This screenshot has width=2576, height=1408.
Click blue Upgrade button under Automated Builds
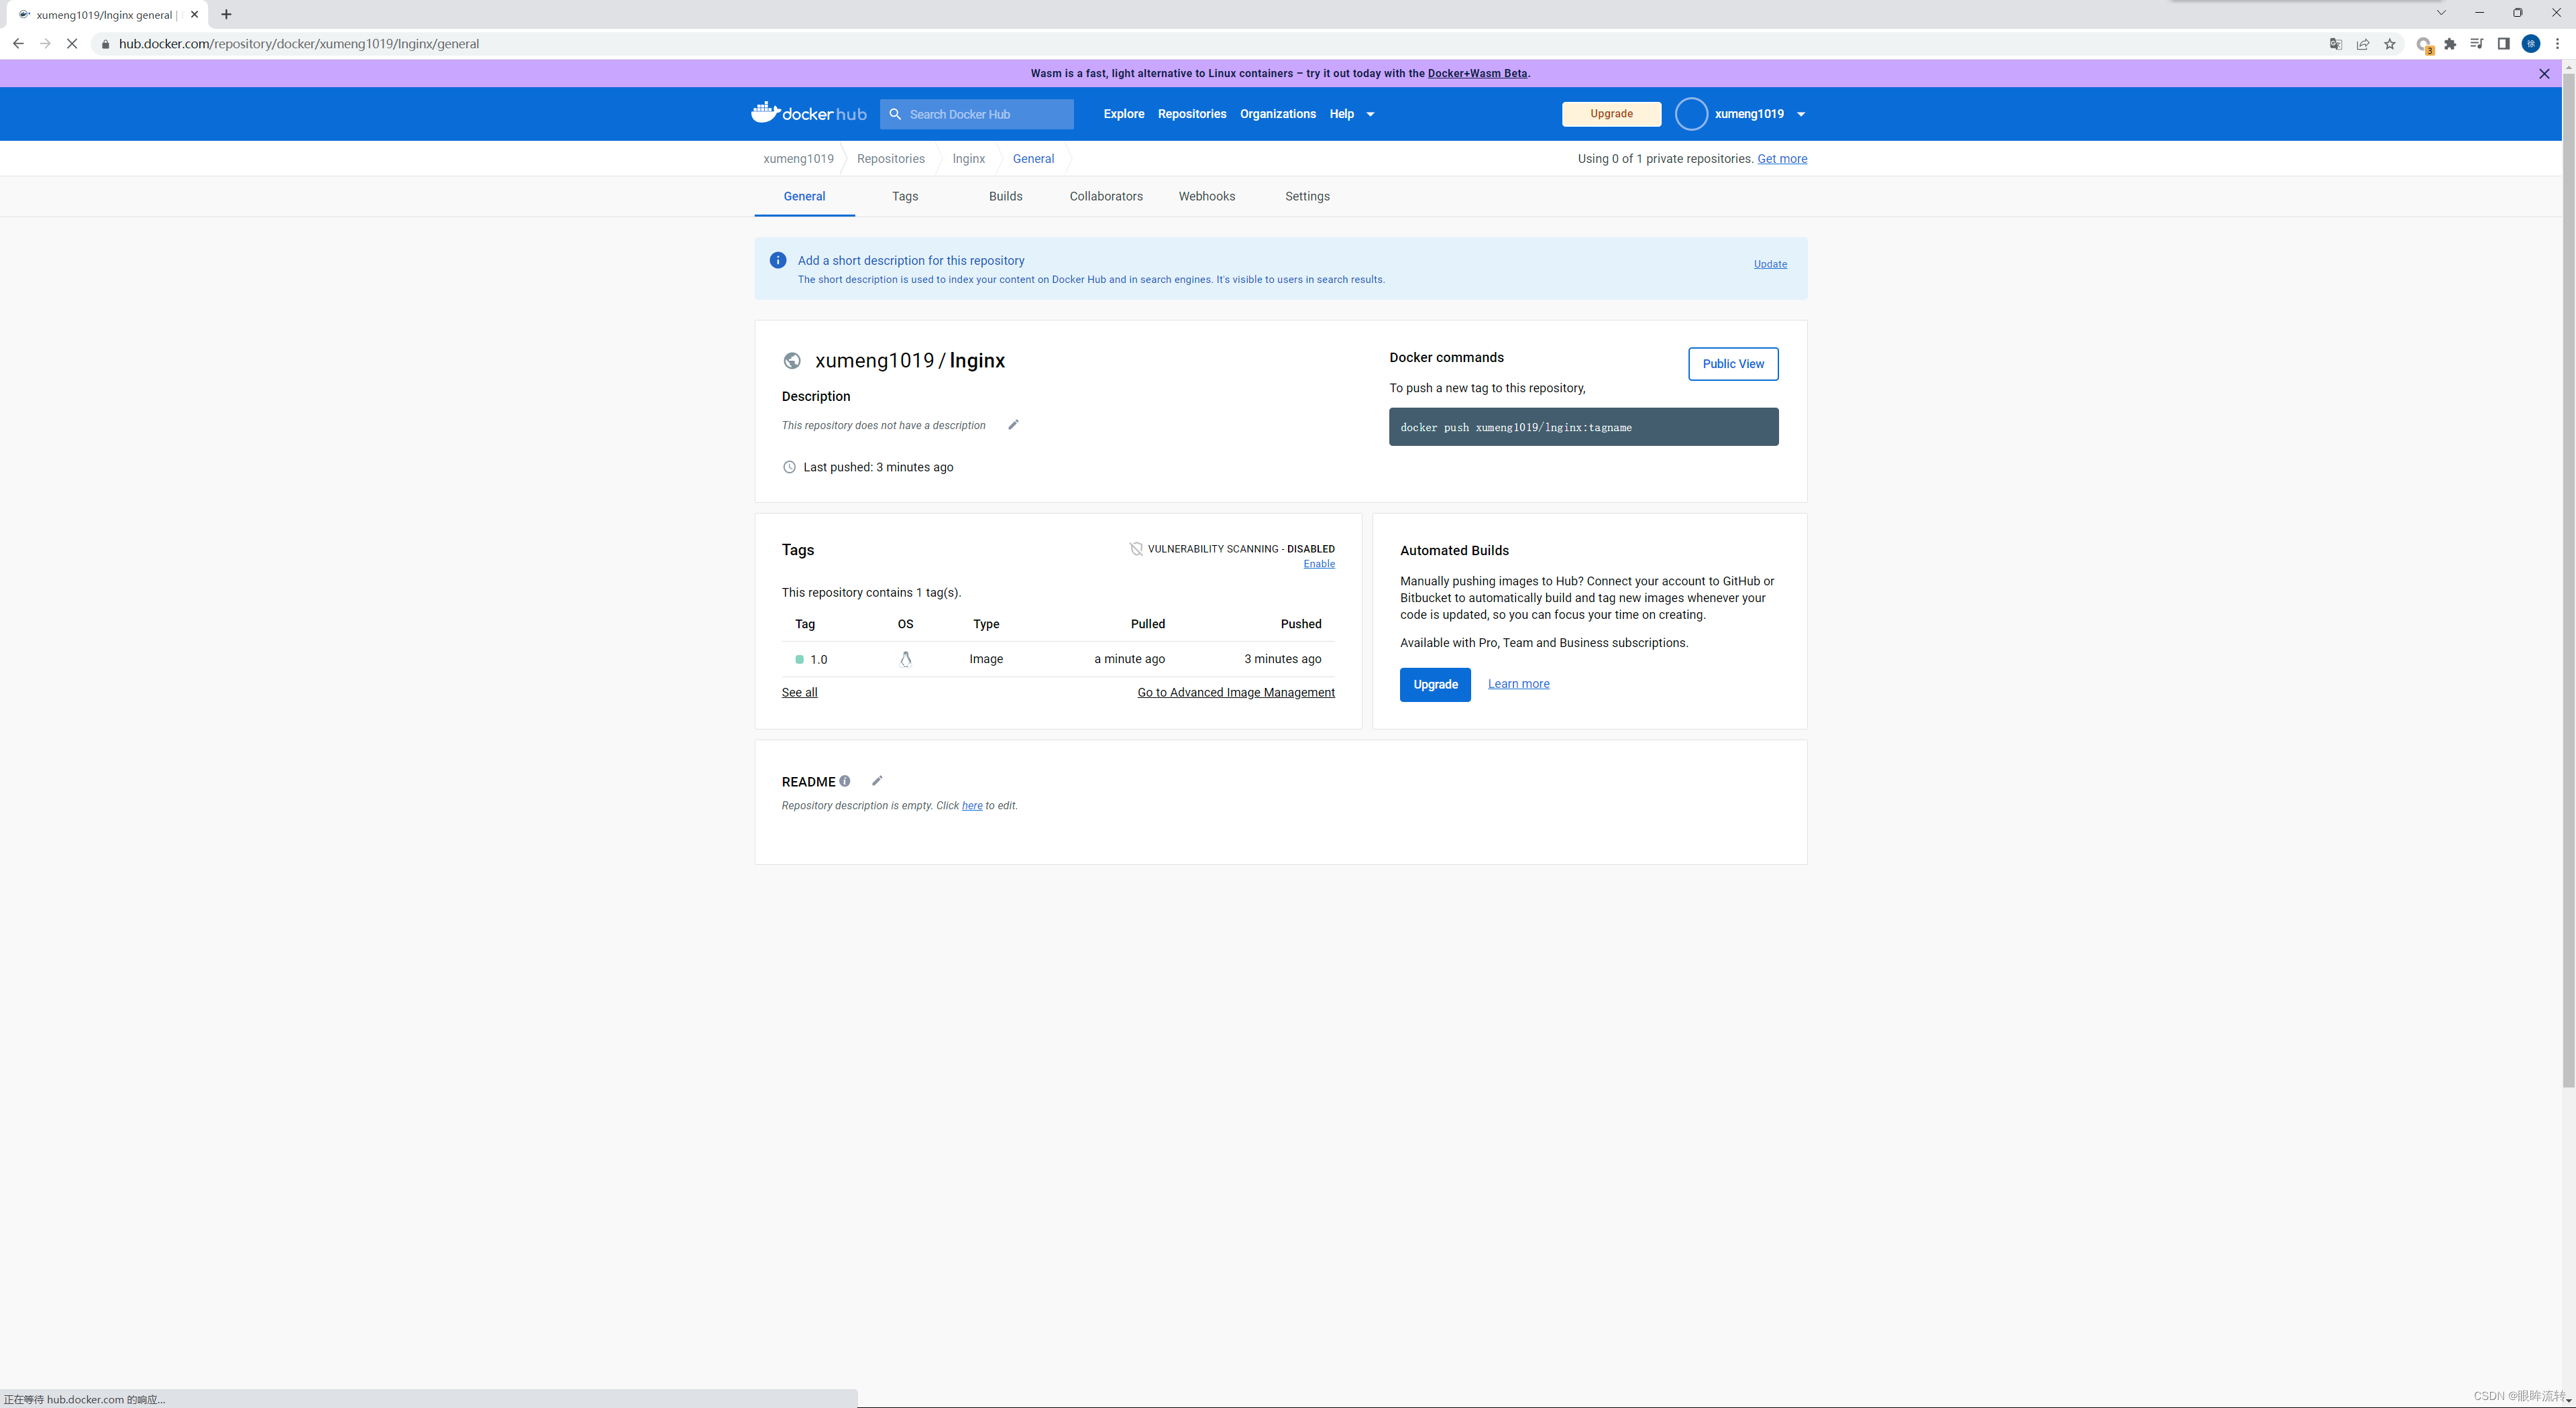[1435, 685]
